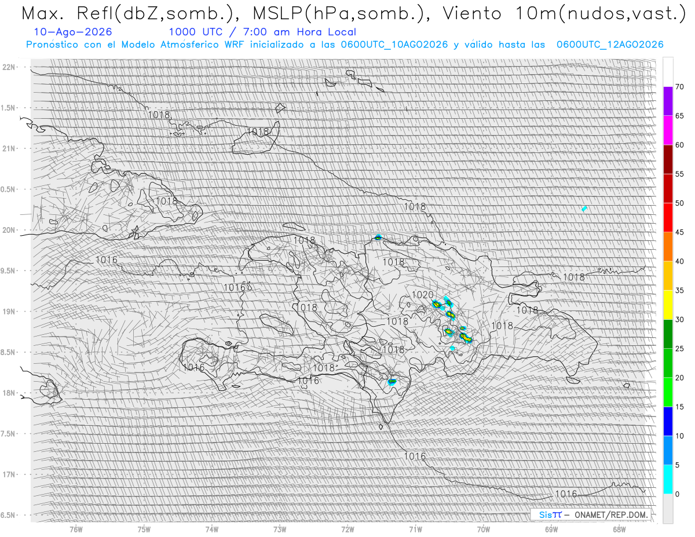Click the "60" value on the color scale
The width and height of the screenshot is (695, 537).
pyautogui.click(x=679, y=145)
